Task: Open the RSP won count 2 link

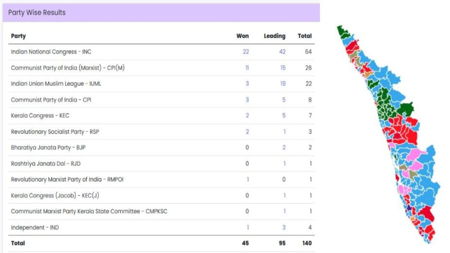Action: [x=247, y=132]
